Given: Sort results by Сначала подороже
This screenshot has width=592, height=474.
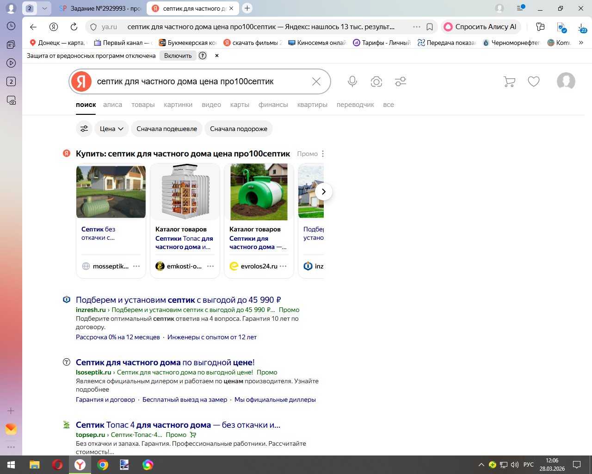Looking at the screenshot, I should [239, 129].
